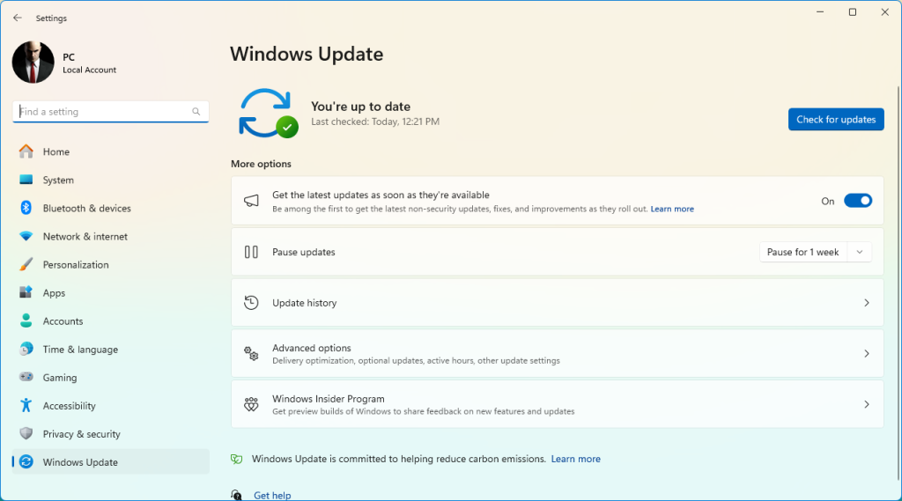Click the Network & internet wifi icon
902x501 pixels.
click(26, 236)
